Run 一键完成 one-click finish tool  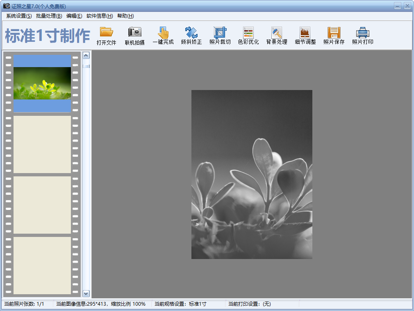163,36
